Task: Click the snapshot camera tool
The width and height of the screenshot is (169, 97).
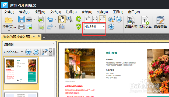Action: click(62, 27)
